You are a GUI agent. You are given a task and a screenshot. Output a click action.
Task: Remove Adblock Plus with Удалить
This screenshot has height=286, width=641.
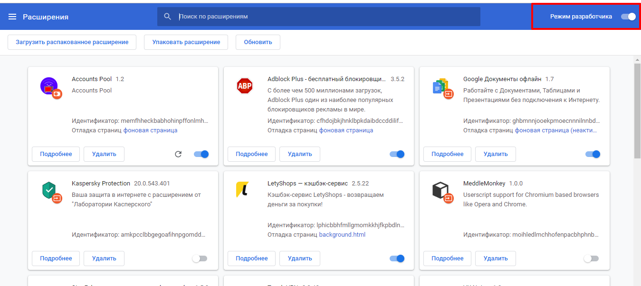tap(300, 154)
